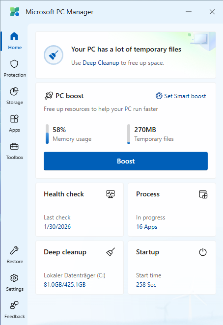The width and height of the screenshot is (223, 325).
Task: Open the Protection shield icon
Action: (x=14, y=64)
